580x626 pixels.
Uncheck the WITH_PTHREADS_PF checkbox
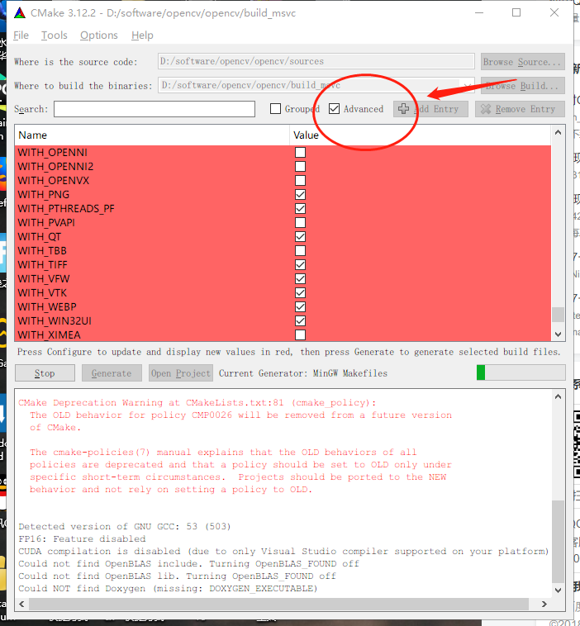point(300,208)
